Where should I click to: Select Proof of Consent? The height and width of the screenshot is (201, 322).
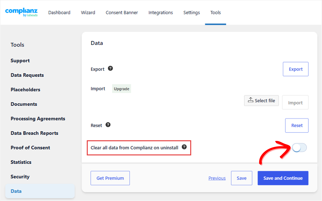(31, 148)
